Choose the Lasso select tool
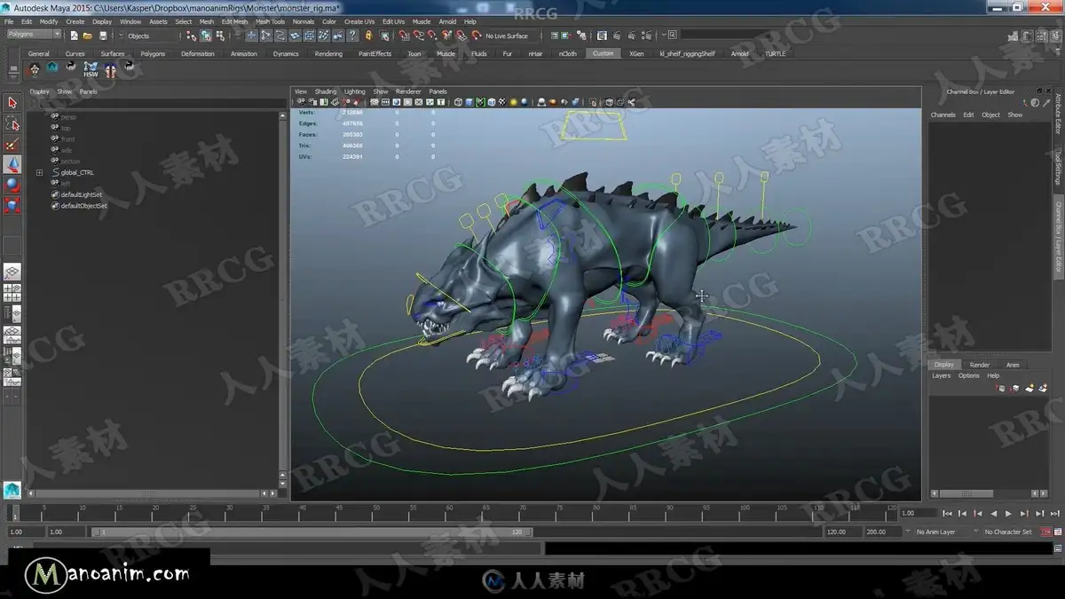This screenshot has width=1065, height=599. tap(12, 123)
